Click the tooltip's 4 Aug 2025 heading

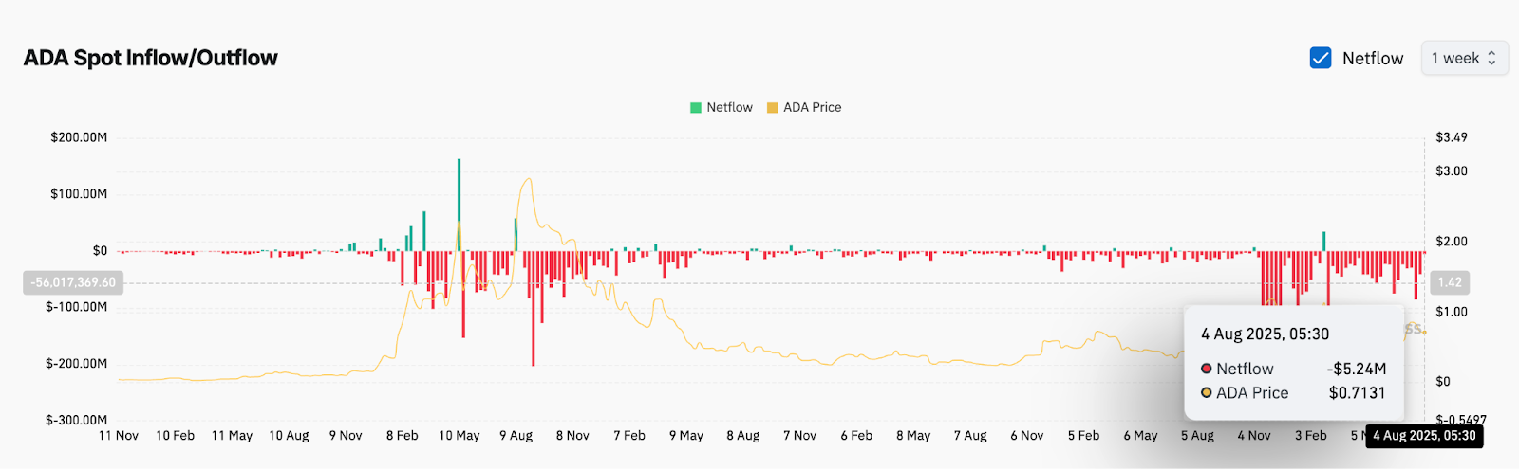pos(1265,334)
